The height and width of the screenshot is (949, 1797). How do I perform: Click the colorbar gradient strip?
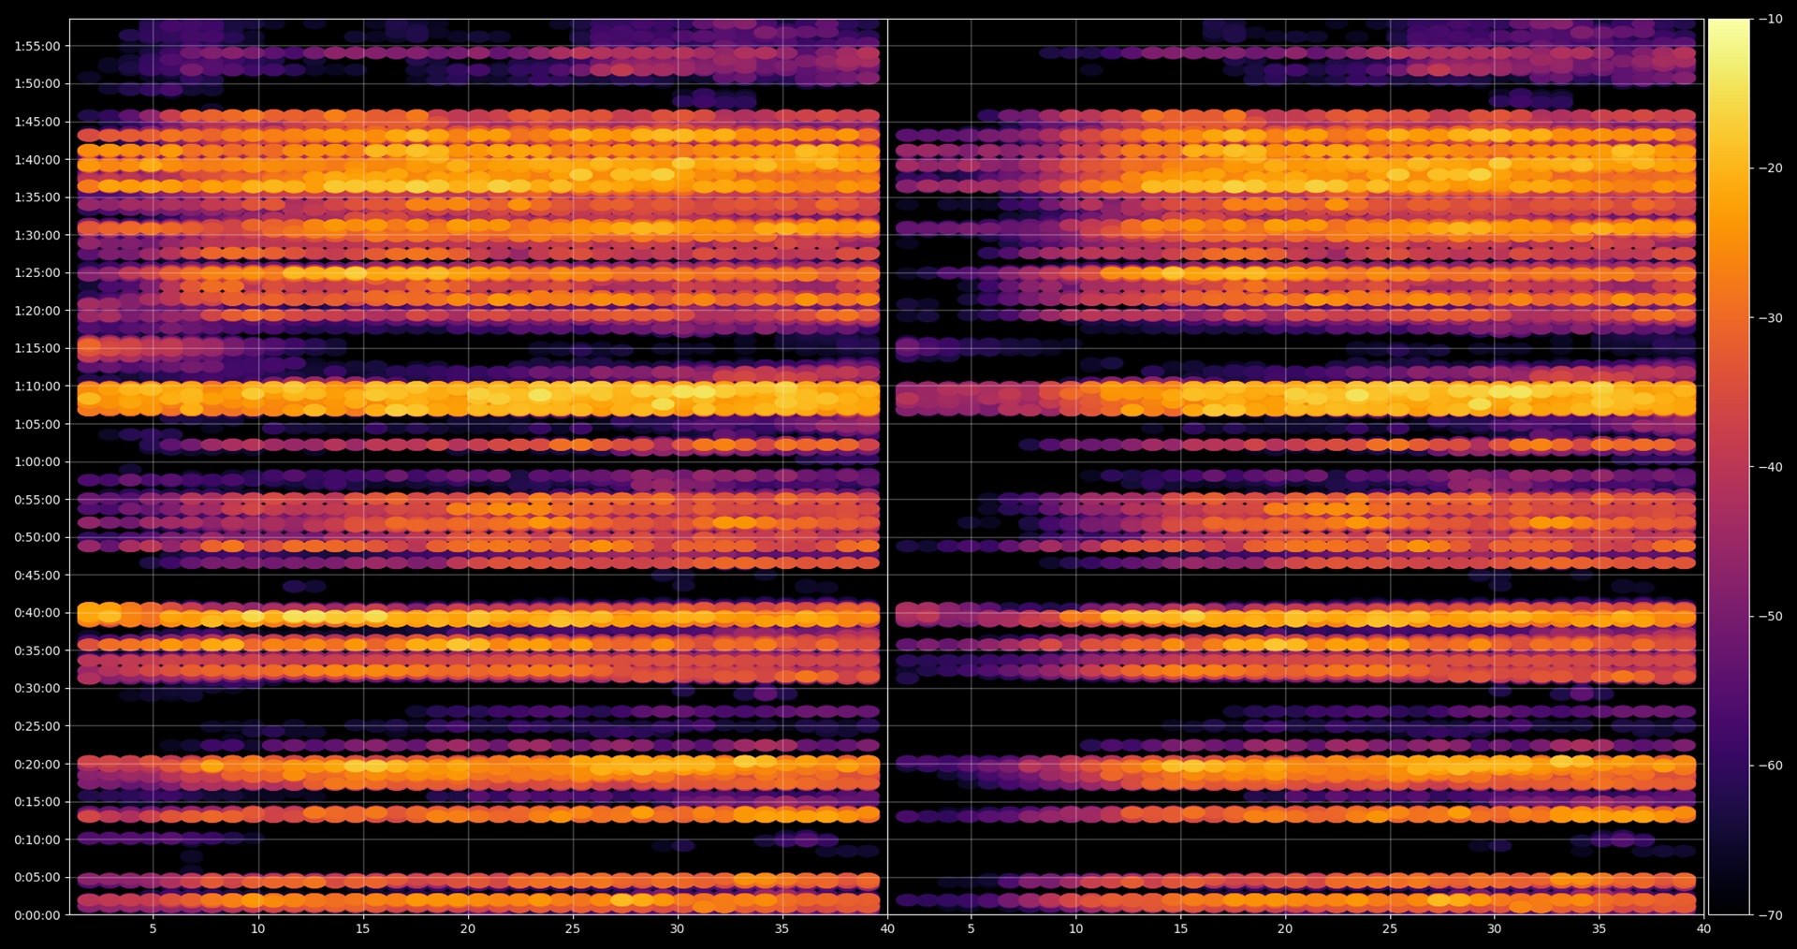coord(1729,467)
